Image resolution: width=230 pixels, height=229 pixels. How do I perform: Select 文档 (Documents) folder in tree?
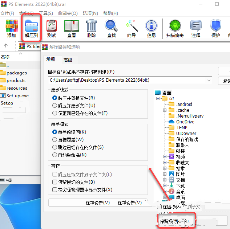pos(177,180)
